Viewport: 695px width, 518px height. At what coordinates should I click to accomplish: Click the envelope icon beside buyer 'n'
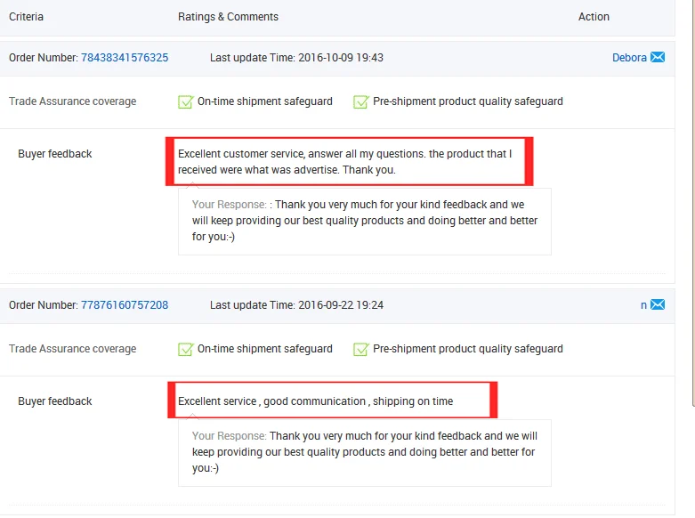pos(658,305)
